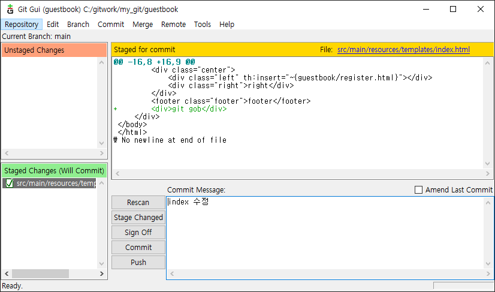
Task: Maximize the Git Gui window
Action: pos(453,9)
